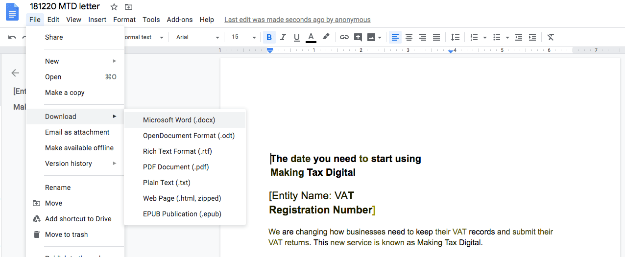Add a comment with the toolbar icon

coord(358,37)
